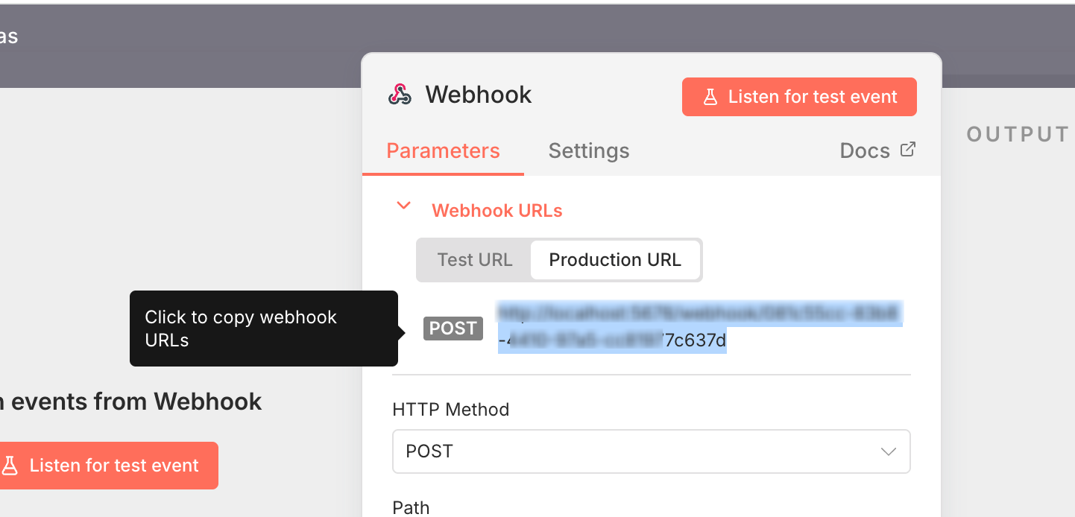The image size is (1075, 517).
Task: Click the black copy webhook URLs tooltip
Action: click(263, 329)
